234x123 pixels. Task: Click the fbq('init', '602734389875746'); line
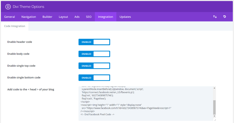pos(97,95)
